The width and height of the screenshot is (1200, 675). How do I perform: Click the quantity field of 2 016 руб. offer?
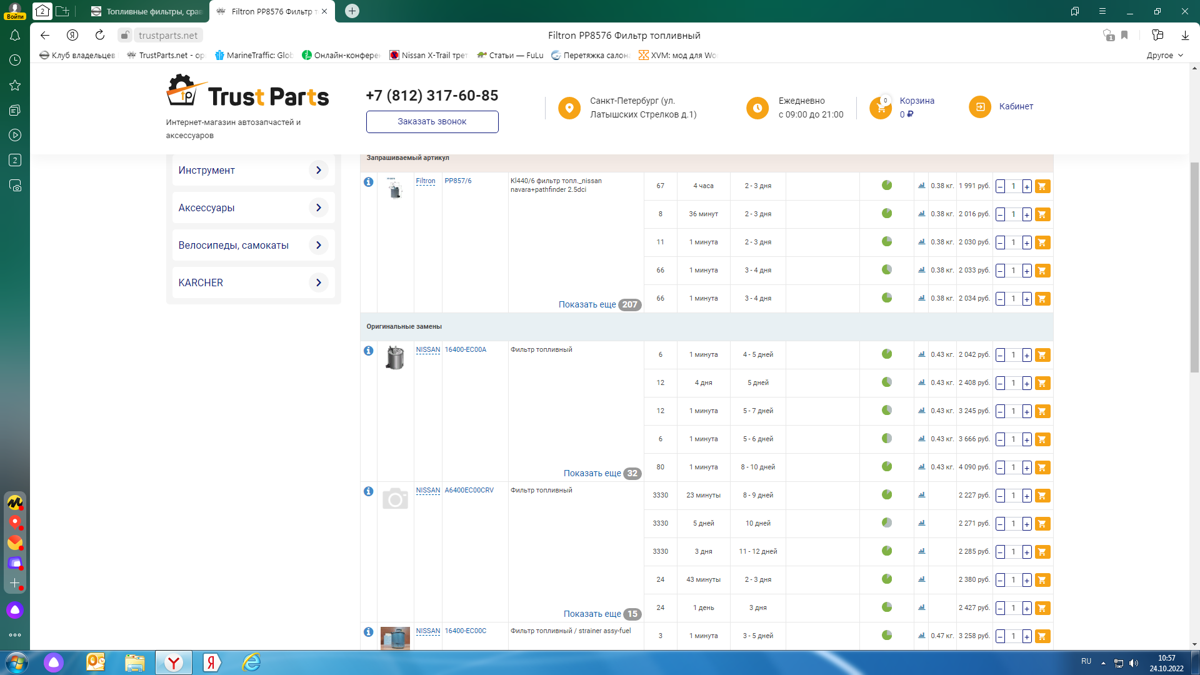[1014, 214]
